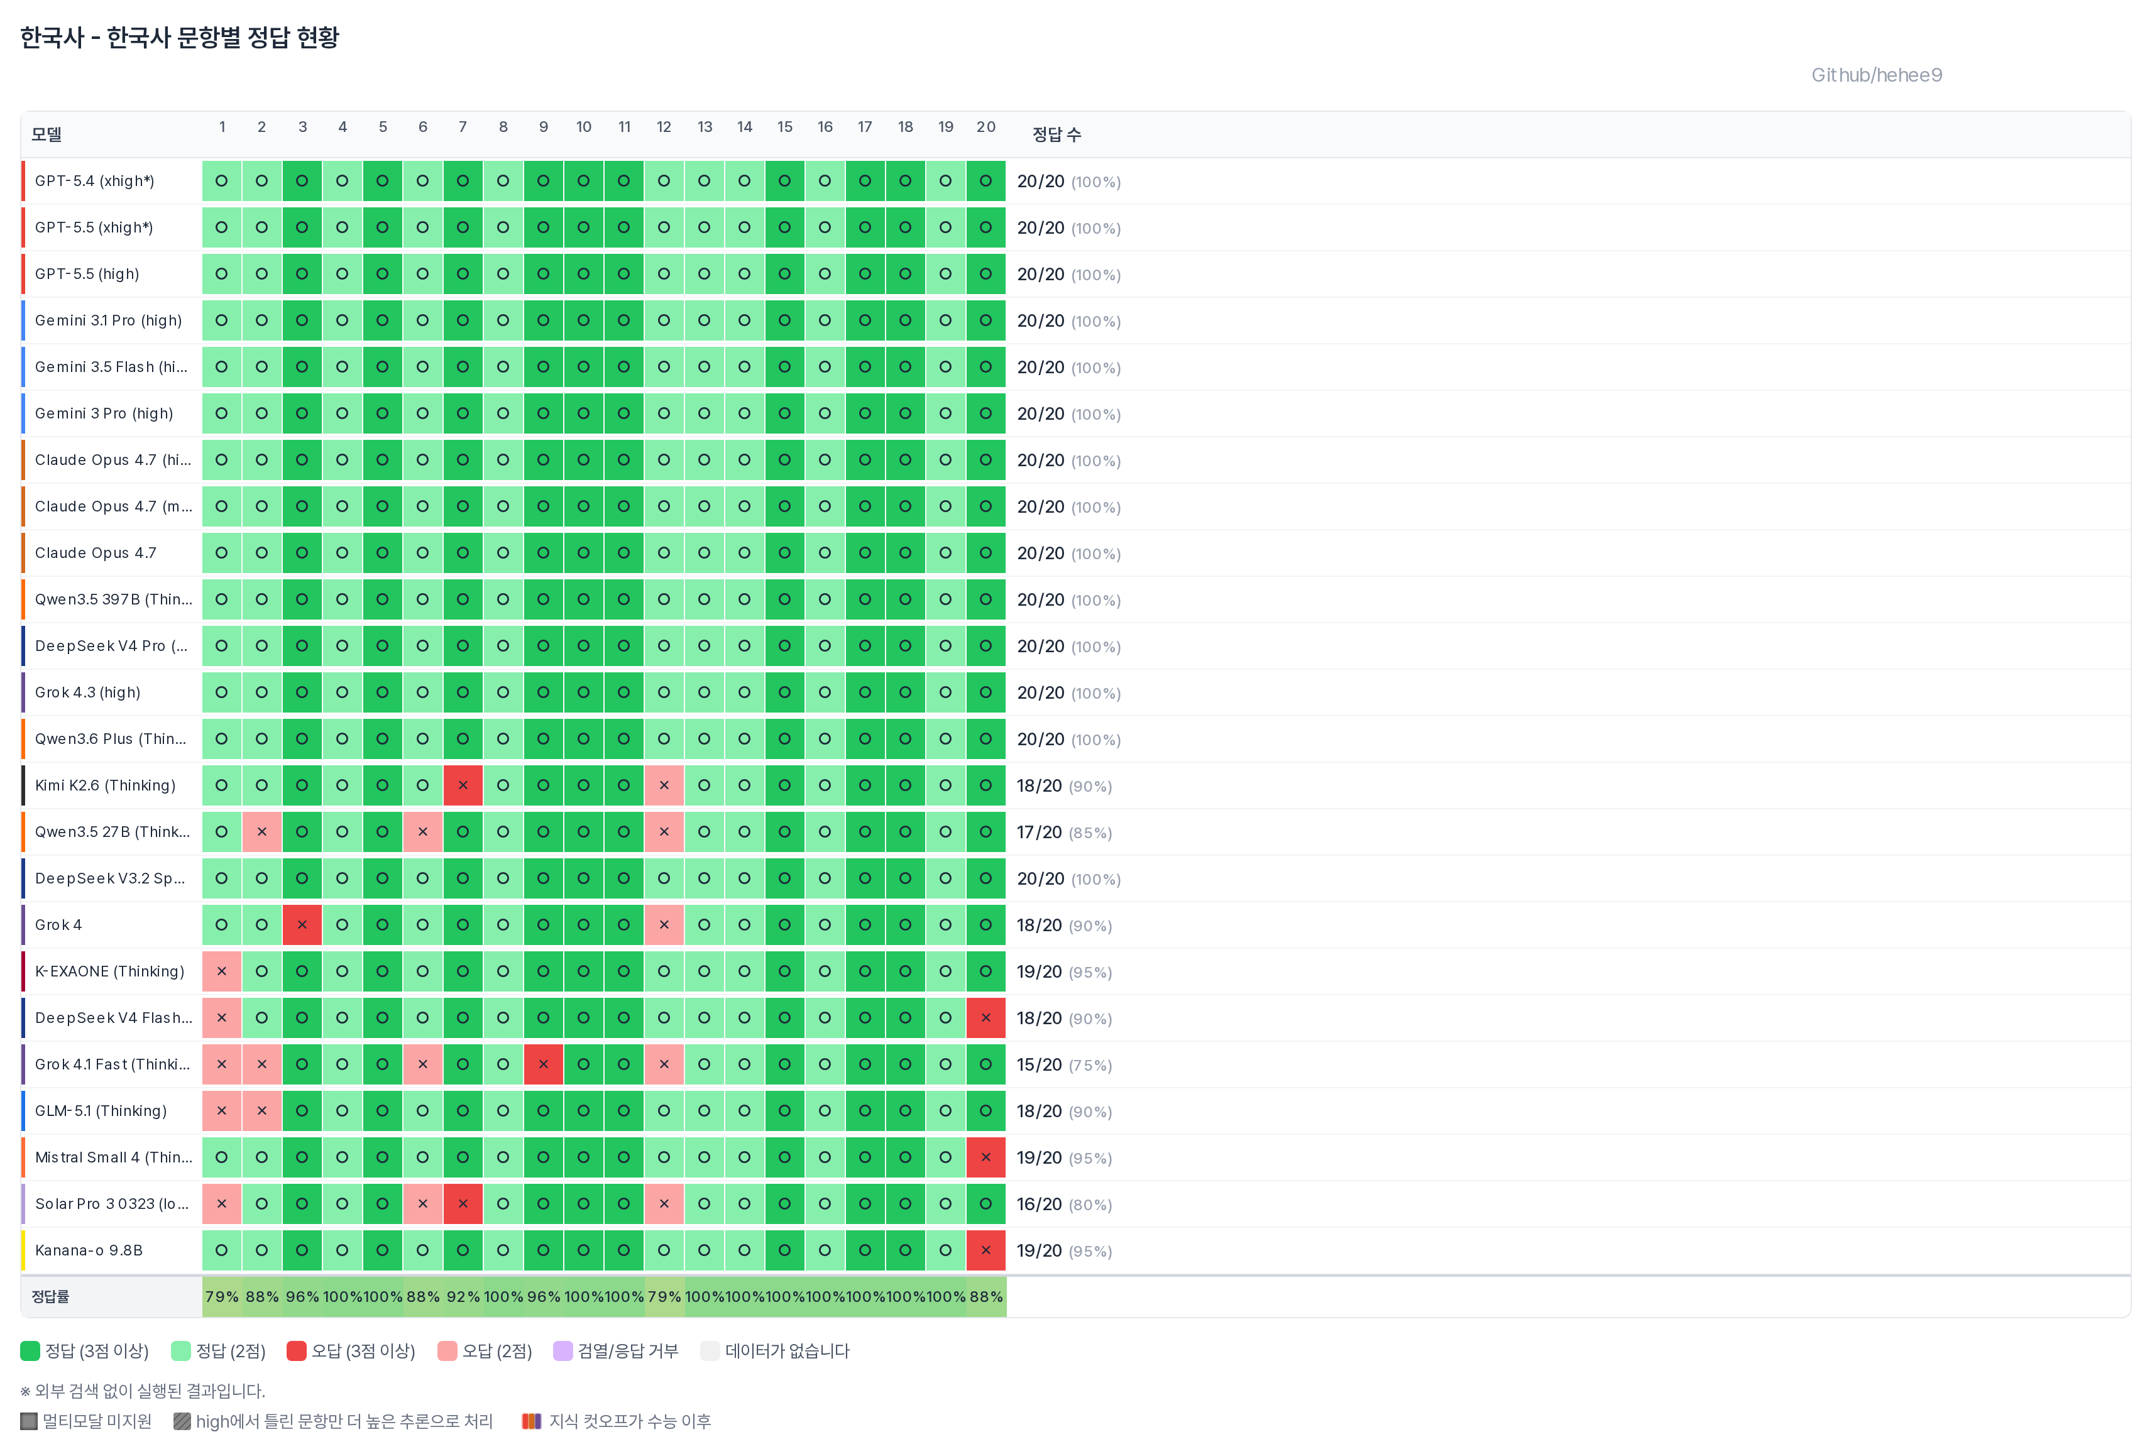Select the dark green '정답 (3점 이상)' swatch
The image size is (2152, 1454).
tap(31, 1350)
